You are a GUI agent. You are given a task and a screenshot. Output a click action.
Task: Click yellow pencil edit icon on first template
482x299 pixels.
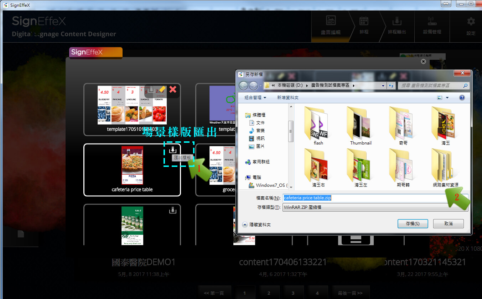pos(161,89)
